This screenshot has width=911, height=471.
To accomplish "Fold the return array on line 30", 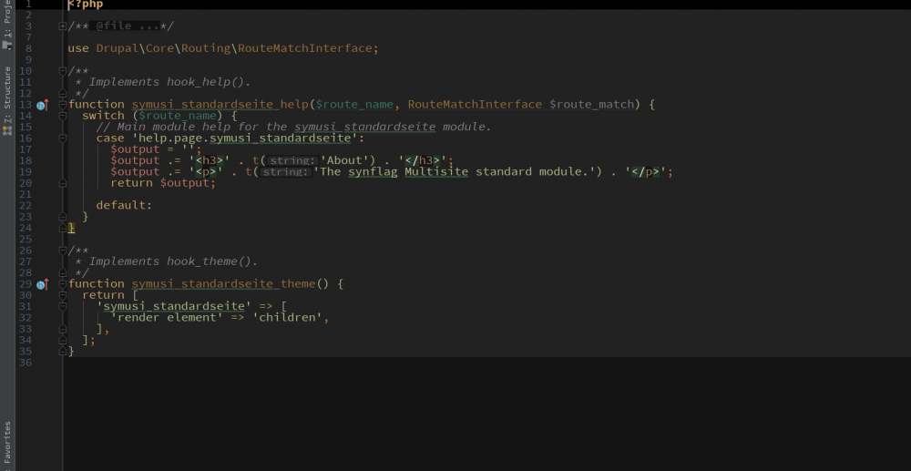I will (x=62, y=295).
